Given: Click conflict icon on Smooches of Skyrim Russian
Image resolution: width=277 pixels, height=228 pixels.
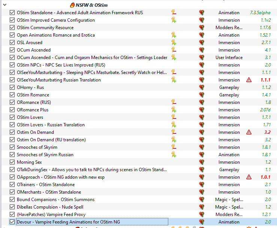Looking at the screenshot, I should click(x=174, y=154).
